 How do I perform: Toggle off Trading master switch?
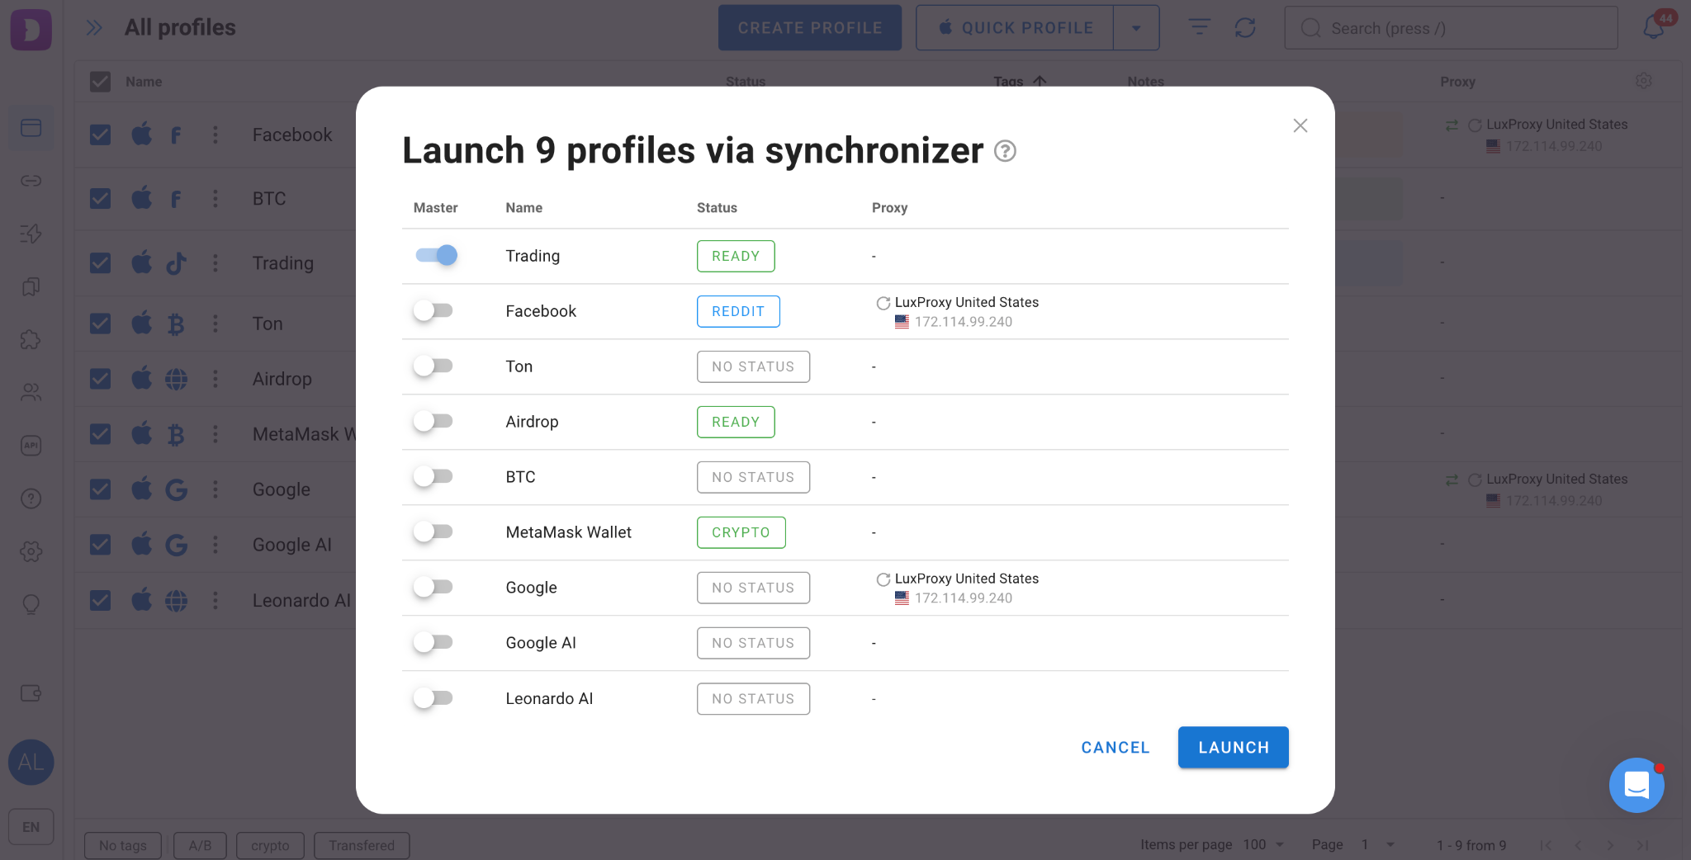pos(436,255)
